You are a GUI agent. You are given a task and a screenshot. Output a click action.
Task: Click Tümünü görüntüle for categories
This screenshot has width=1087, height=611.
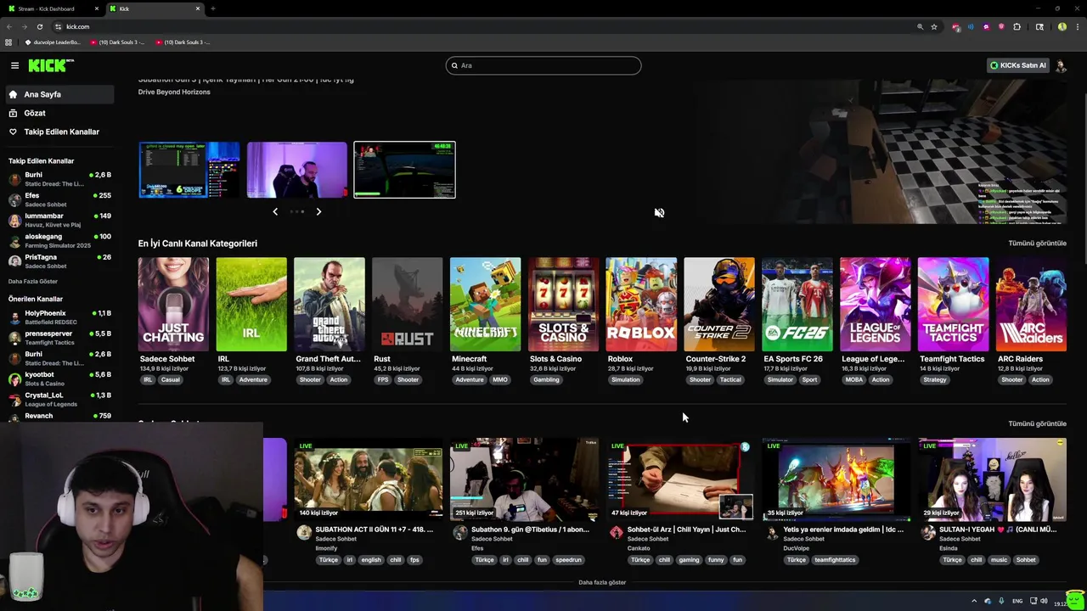[1037, 244]
